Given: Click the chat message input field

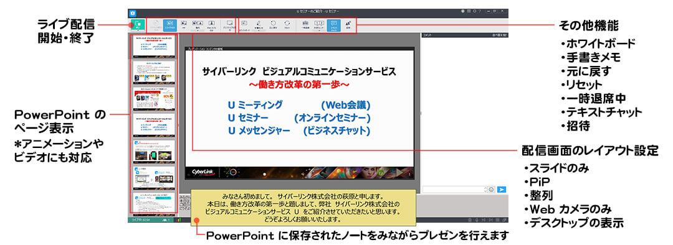Looking at the screenshot, I should pos(454,189).
